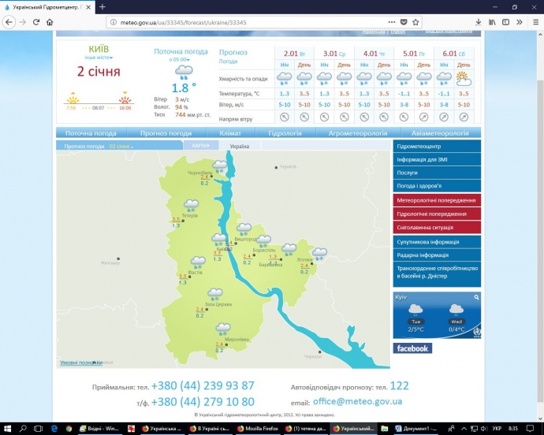This screenshot has height=435, width=544.
Task: Click the office@meteo.gov.ua email link
Action: click(357, 401)
